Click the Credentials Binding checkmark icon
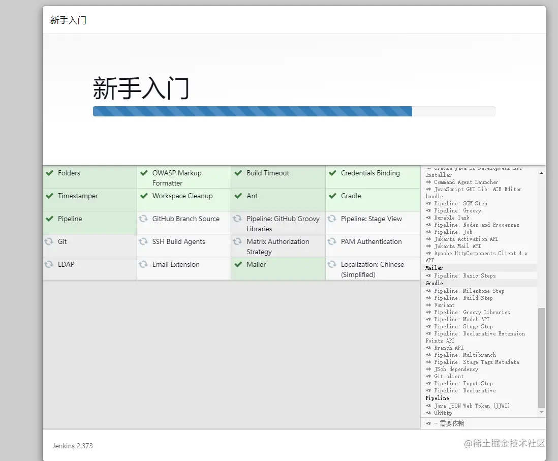558x461 pixels. (x=332, y=173)
